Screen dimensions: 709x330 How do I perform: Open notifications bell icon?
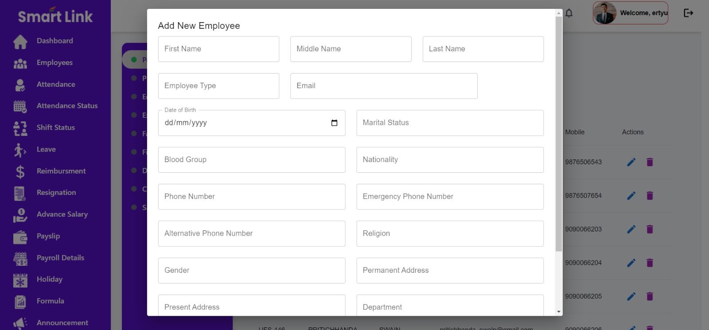pos(569,13)
